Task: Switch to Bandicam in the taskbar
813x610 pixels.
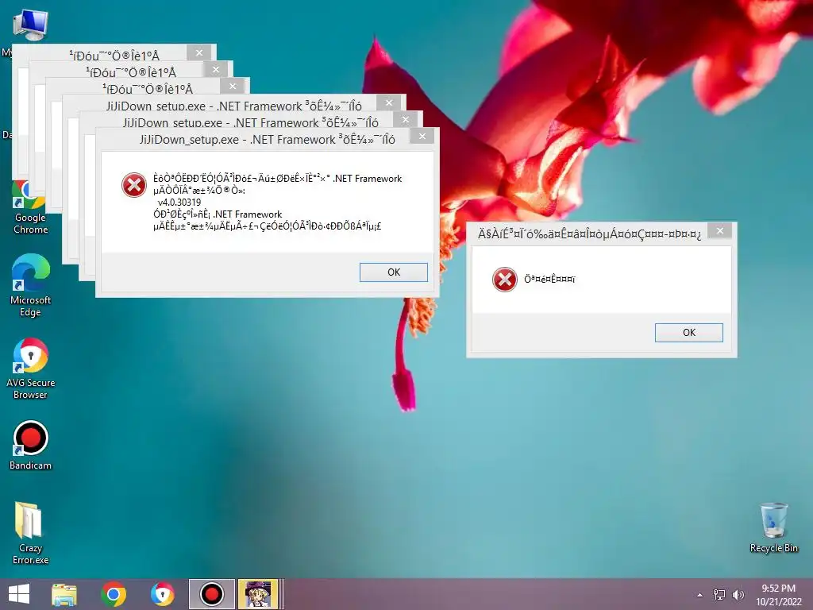Action: pyautogui.click(x=211, y=594)
